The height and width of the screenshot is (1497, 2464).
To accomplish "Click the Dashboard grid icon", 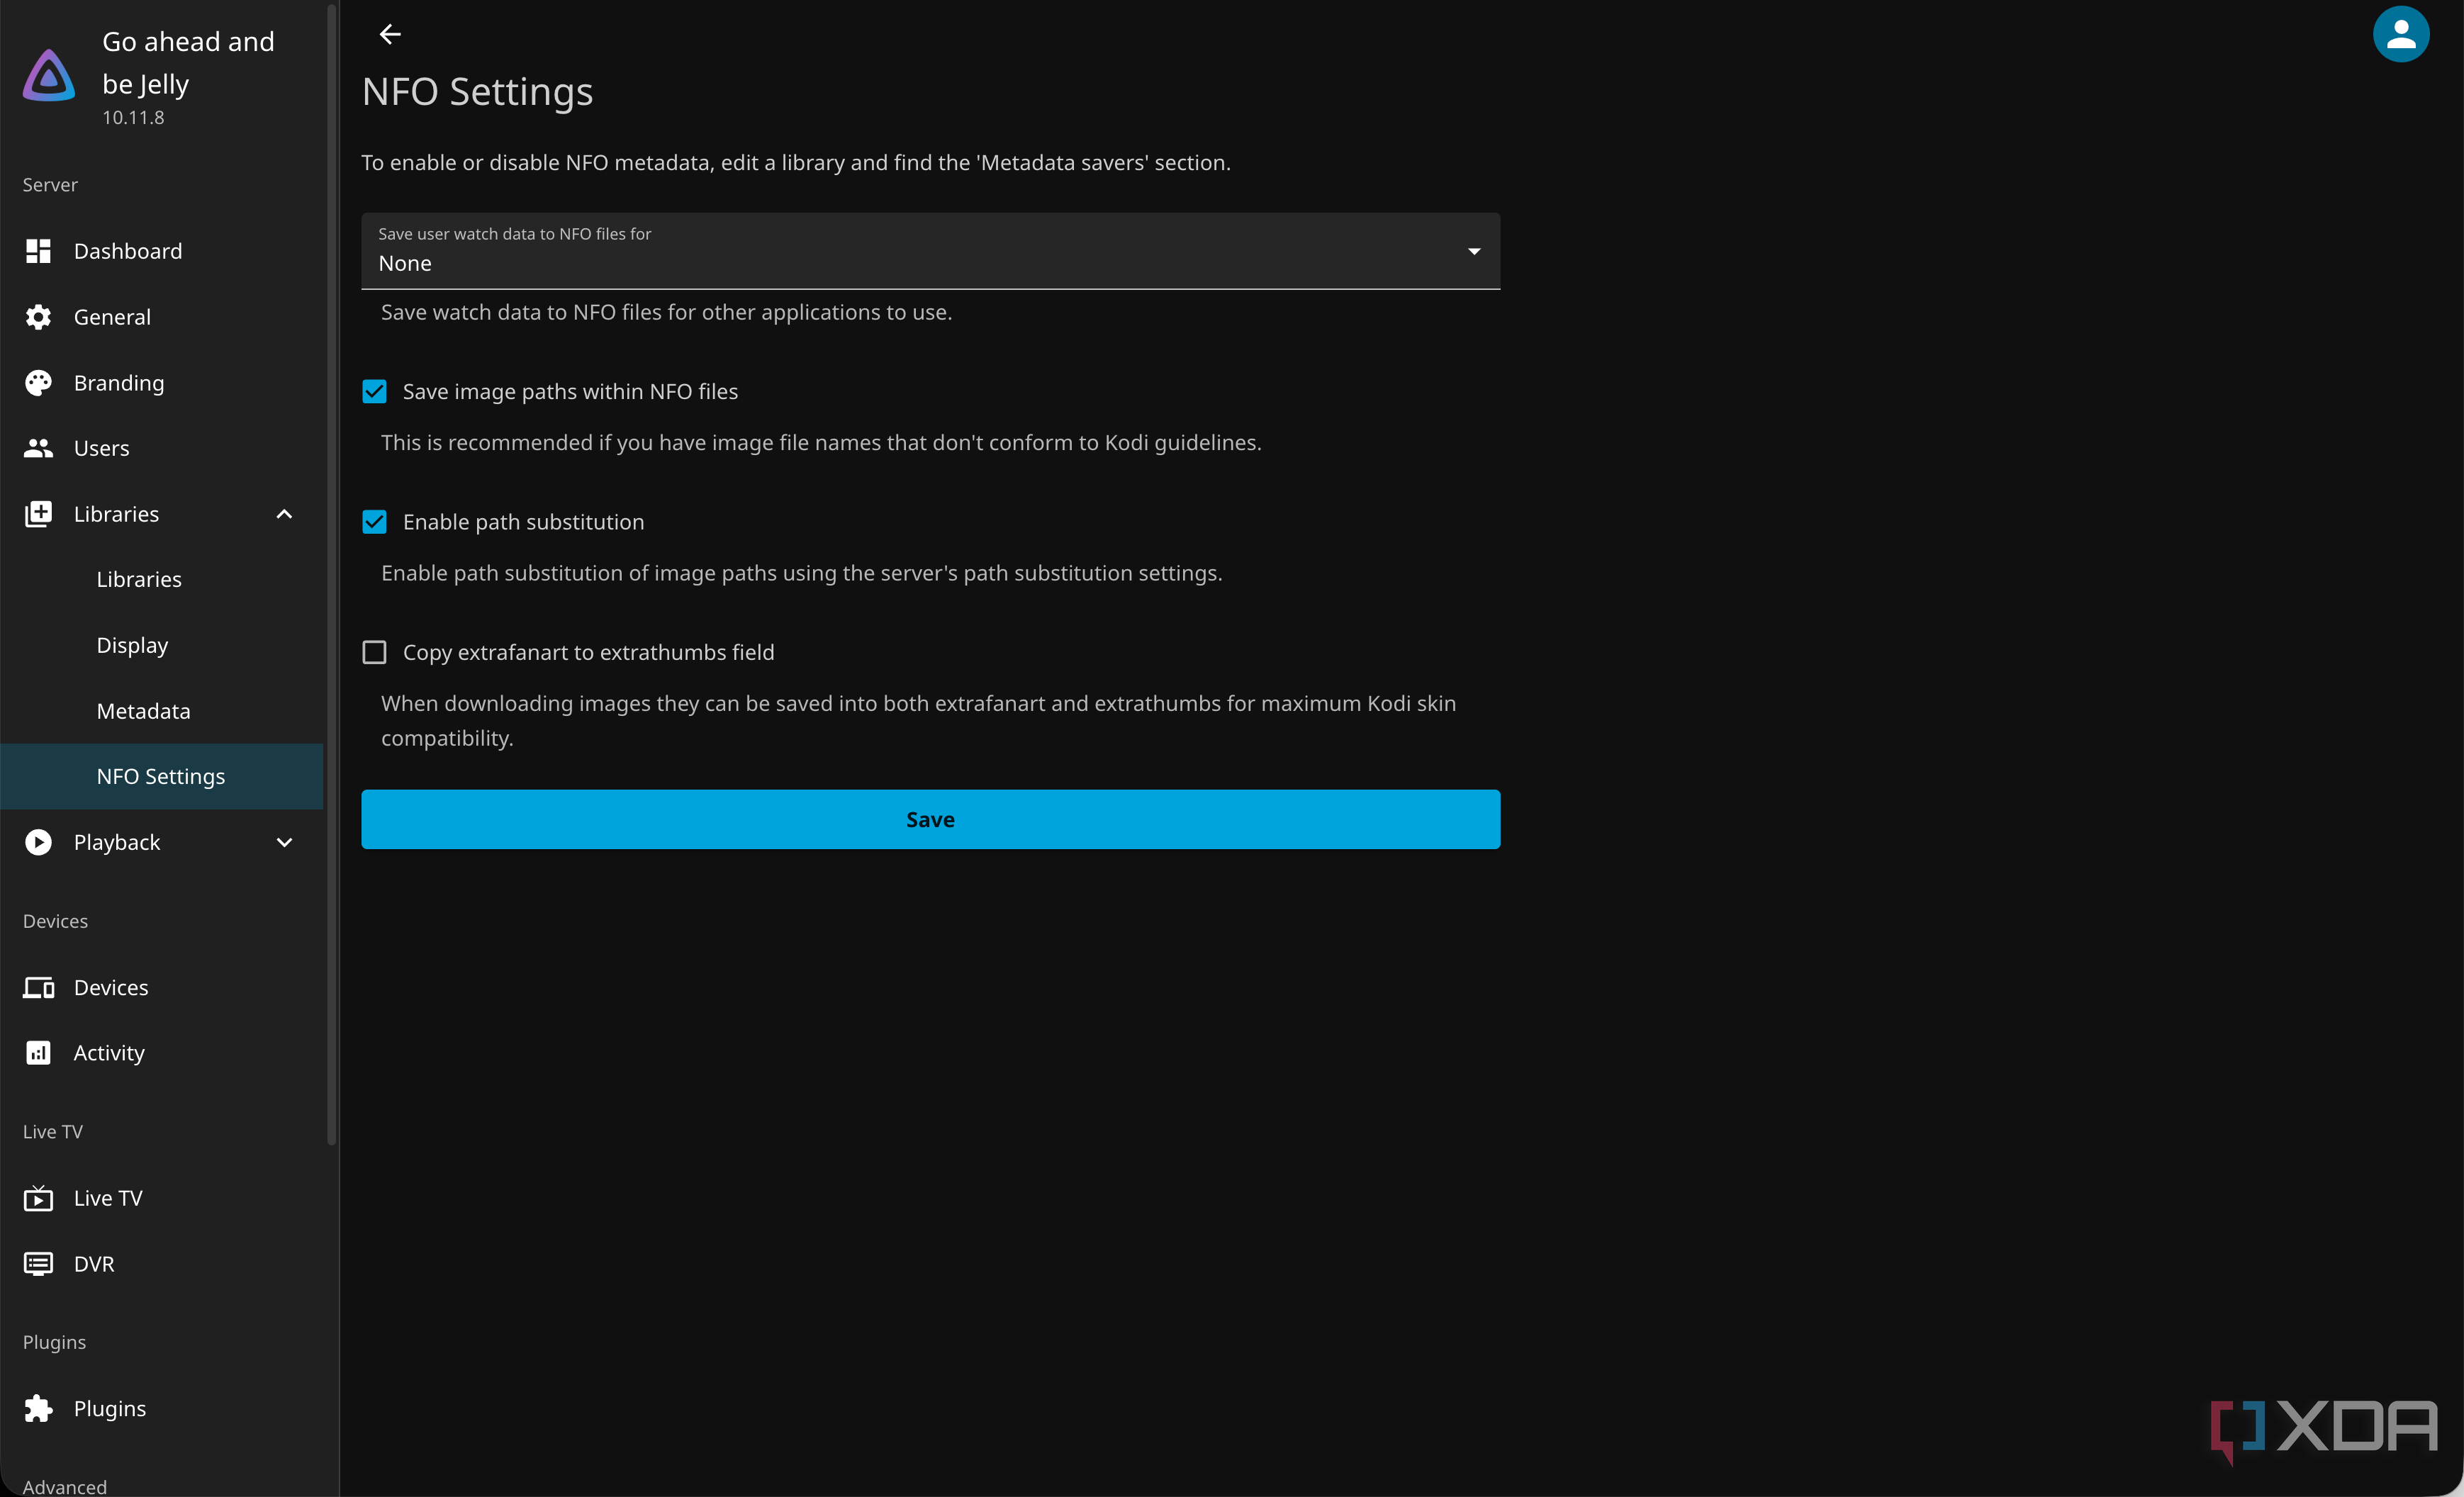I will [x=38, y=251].
